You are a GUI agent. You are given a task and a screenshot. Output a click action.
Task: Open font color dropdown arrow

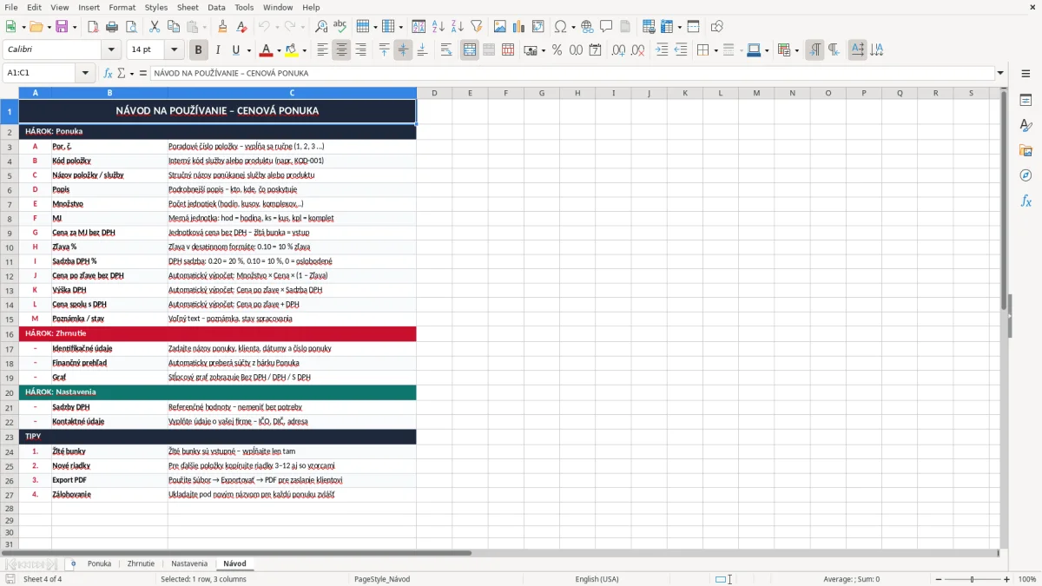(280, 50)
